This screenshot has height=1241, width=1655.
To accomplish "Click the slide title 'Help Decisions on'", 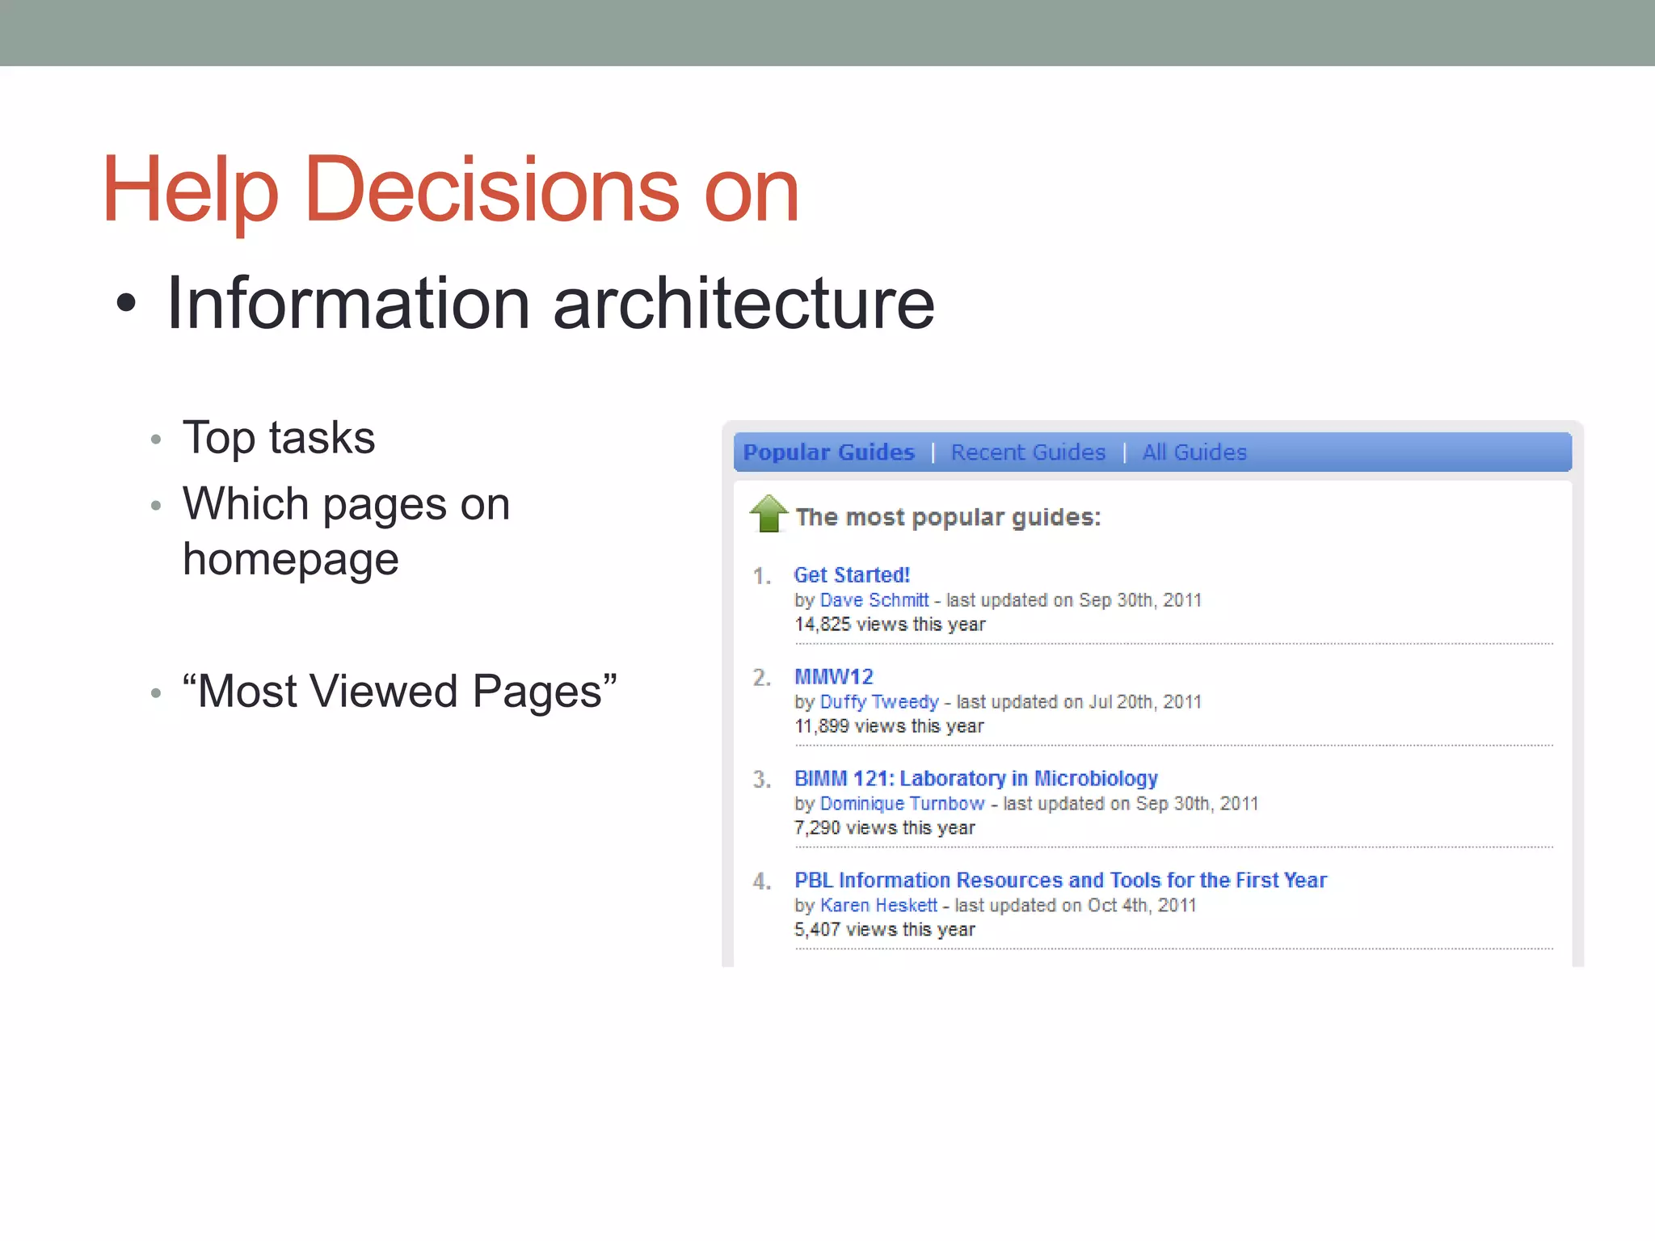I will click(450, 191).
